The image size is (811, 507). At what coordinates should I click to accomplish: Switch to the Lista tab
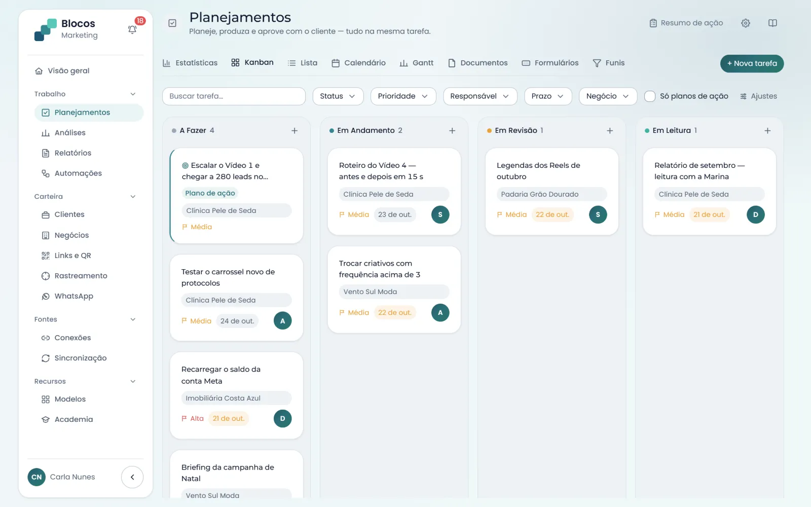click(x=303, y=63)
